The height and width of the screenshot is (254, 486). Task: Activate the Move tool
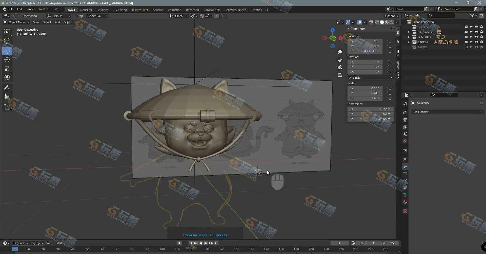pyautogui.click(x=7, y=51)
